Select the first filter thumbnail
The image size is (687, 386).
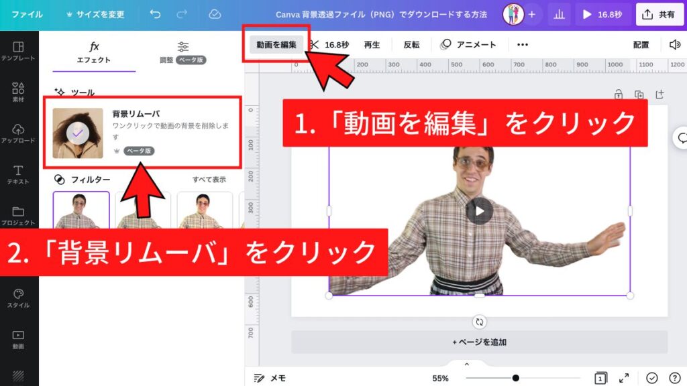pyautogui.click(x=81, y=210)
